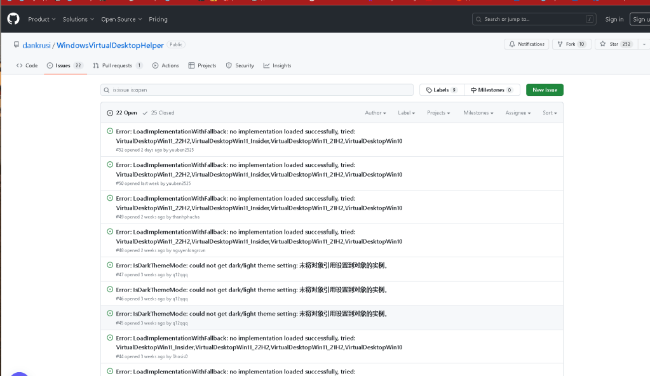Open issue #45 IsDarkThemeMode error title
The image size is (650, 376).
click(253, 314)
